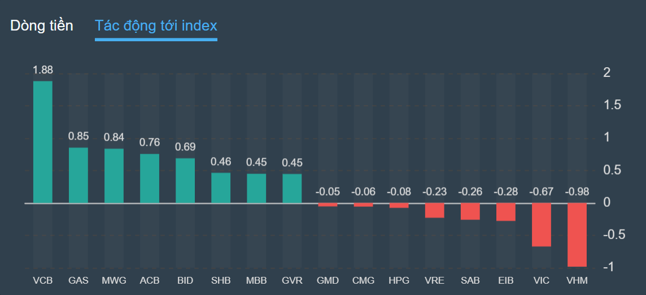
Task: Click the -0.98 value label above VHM
Action: 577,192
